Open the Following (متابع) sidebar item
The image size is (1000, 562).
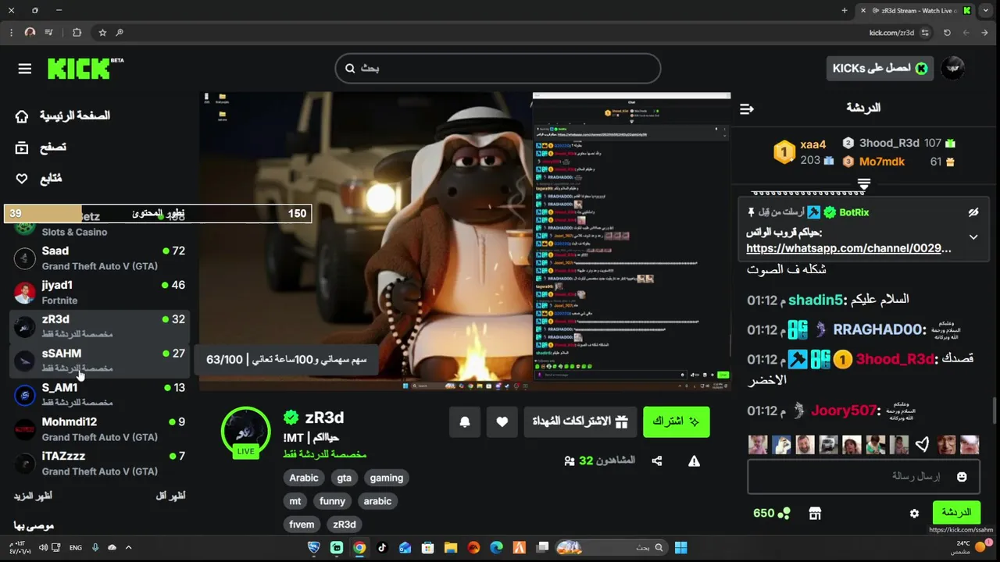click(x=39, y=178)
